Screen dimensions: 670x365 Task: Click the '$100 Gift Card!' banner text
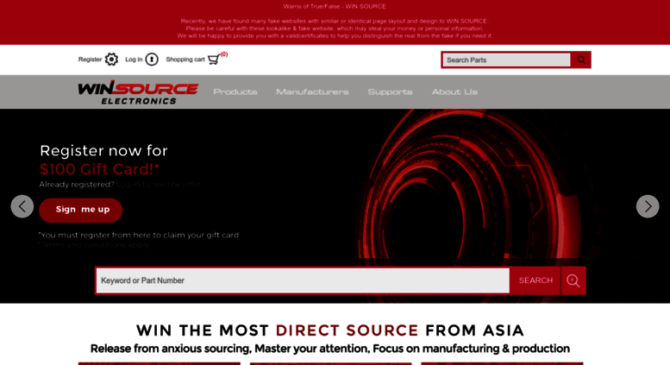99,169
